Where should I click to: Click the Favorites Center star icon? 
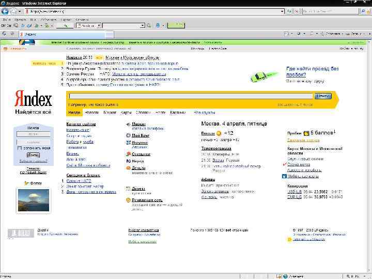click(x=5, y=34)
